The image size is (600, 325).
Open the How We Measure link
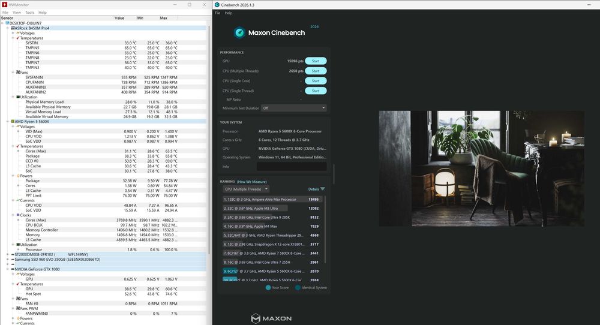point(252,182)
